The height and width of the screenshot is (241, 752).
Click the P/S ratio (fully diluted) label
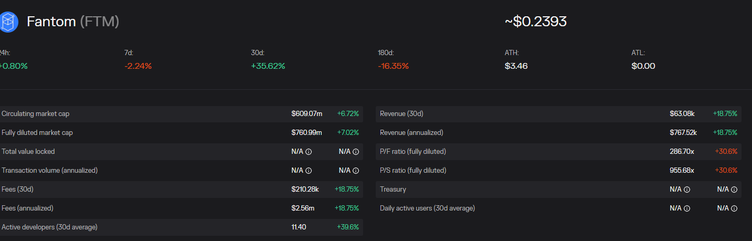click(x=413, y=171)
